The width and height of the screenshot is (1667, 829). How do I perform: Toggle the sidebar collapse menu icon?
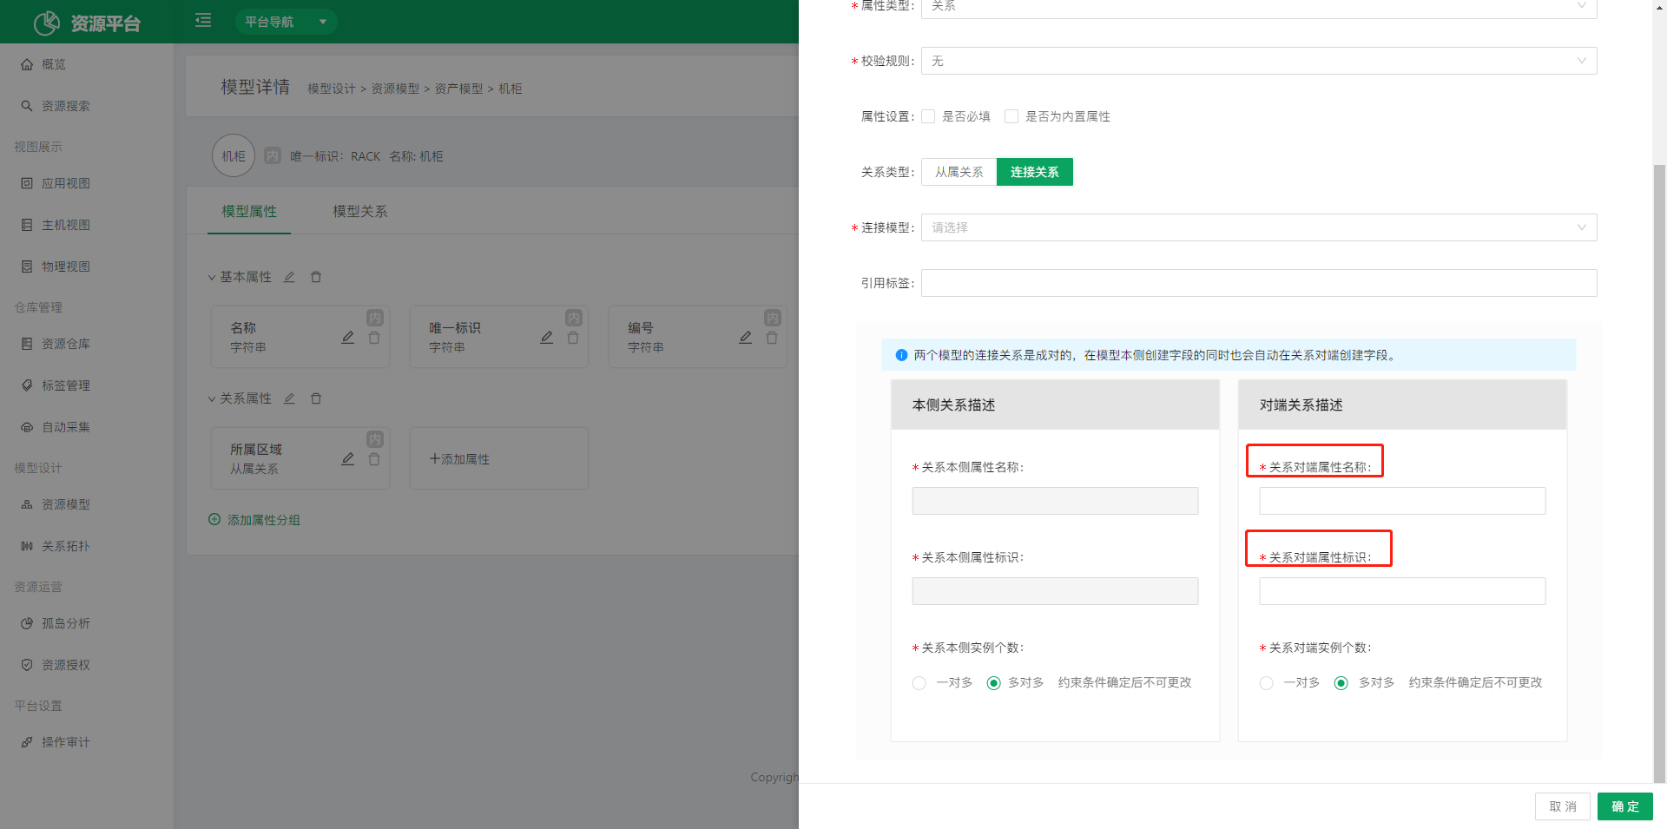coord(203,20)
